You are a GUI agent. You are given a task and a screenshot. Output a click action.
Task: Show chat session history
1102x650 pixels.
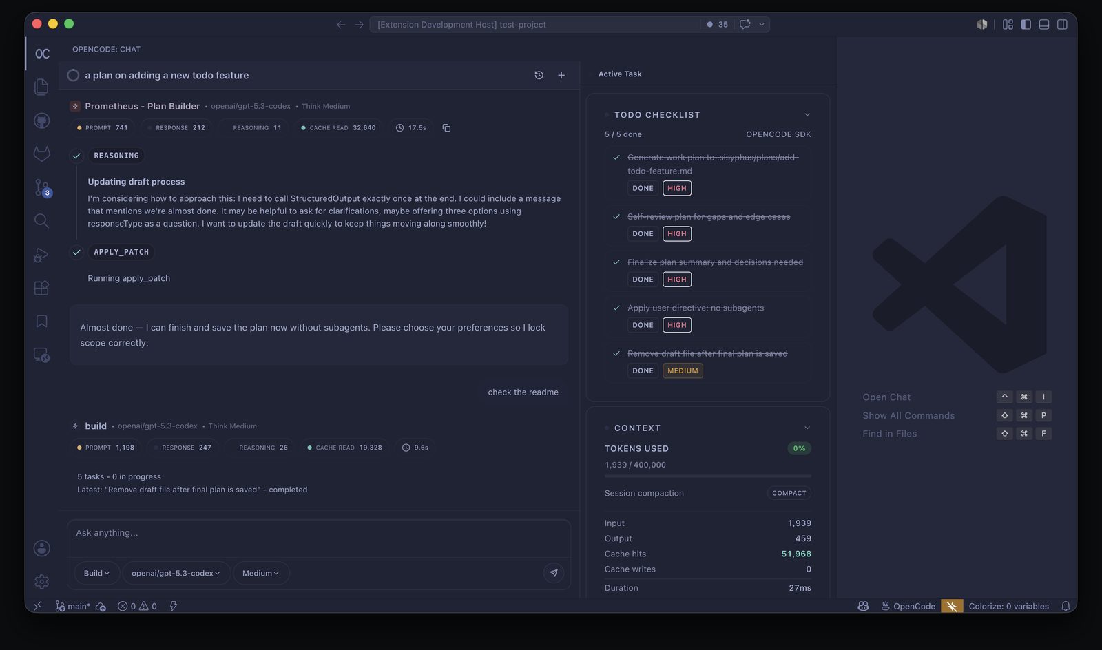539,75
